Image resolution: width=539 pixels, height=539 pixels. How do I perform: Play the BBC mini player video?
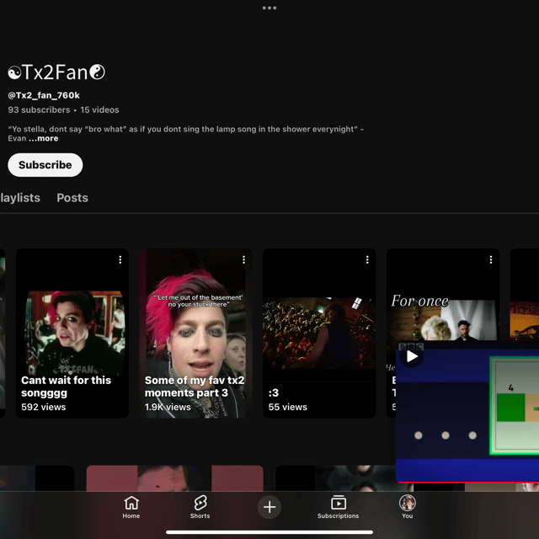tap(412, 356)
